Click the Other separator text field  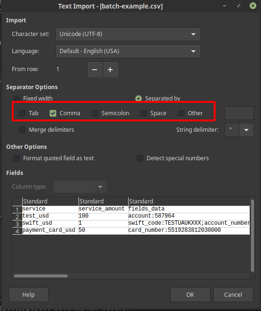coord(239,113)
